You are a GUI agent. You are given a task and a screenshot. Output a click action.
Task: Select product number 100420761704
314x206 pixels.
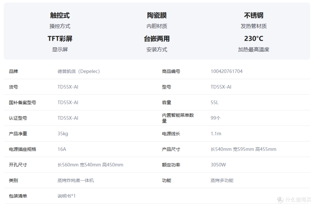226,71
